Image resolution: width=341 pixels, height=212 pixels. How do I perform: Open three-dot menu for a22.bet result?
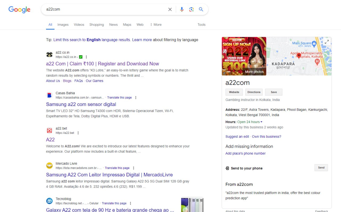pos(78,133)
